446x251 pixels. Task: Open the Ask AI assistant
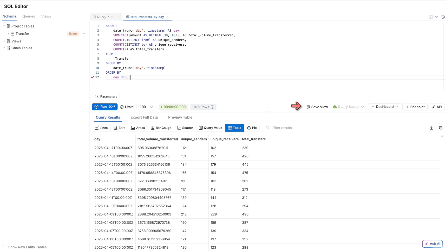coord(432,244)
